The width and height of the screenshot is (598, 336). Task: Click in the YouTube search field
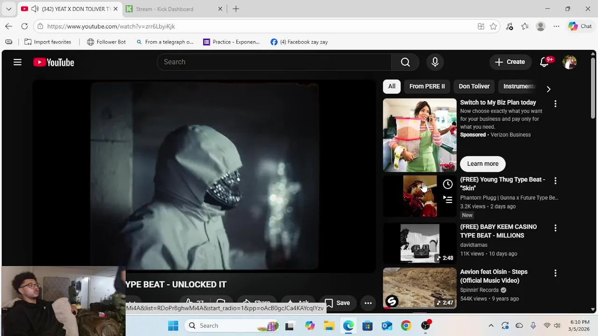tap(274, 62)
